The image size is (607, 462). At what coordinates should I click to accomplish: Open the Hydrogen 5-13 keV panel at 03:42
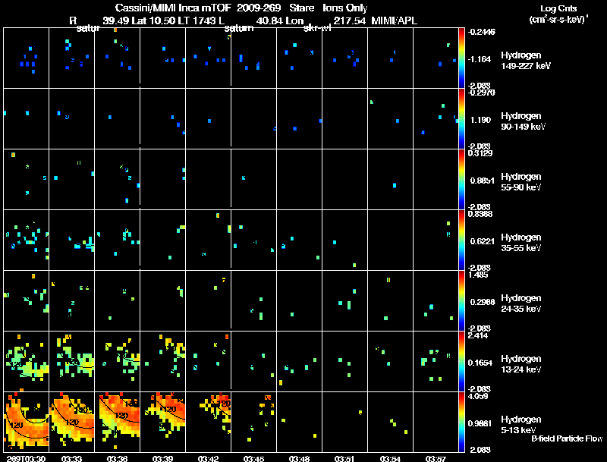click(x=208, y=423)
